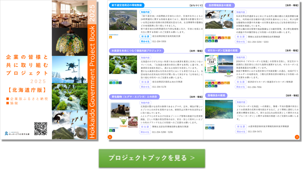
Task: Click the page number 7 circle
Action: [297, 137]
